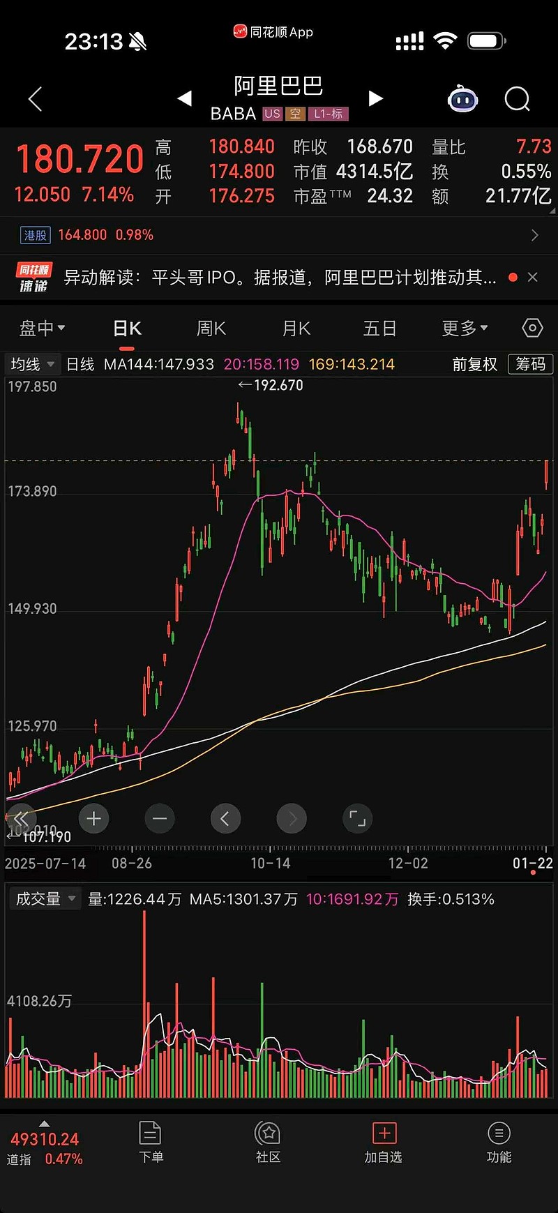Open the 港股 164.800 row
The image size is (558, 1213).
coord(279,235)
